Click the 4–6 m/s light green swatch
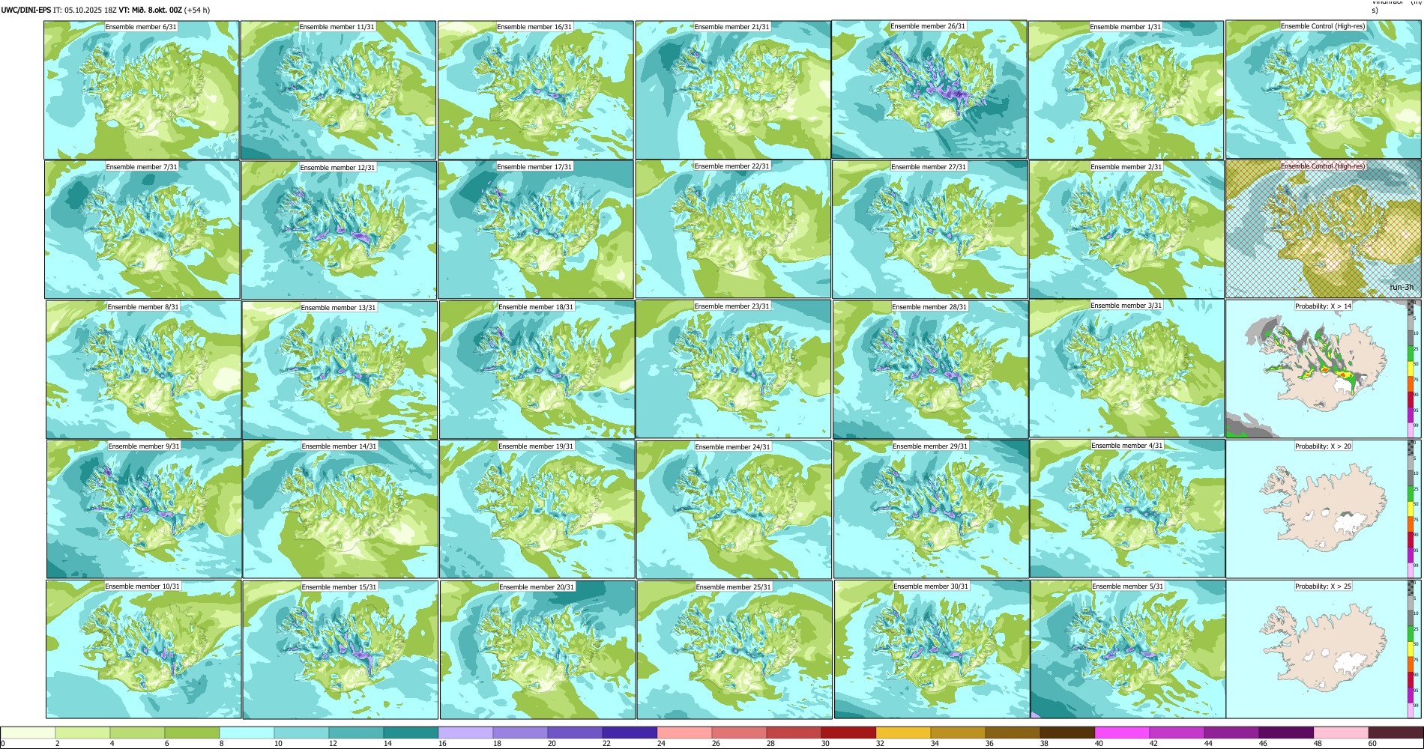 tap(137, 733)
